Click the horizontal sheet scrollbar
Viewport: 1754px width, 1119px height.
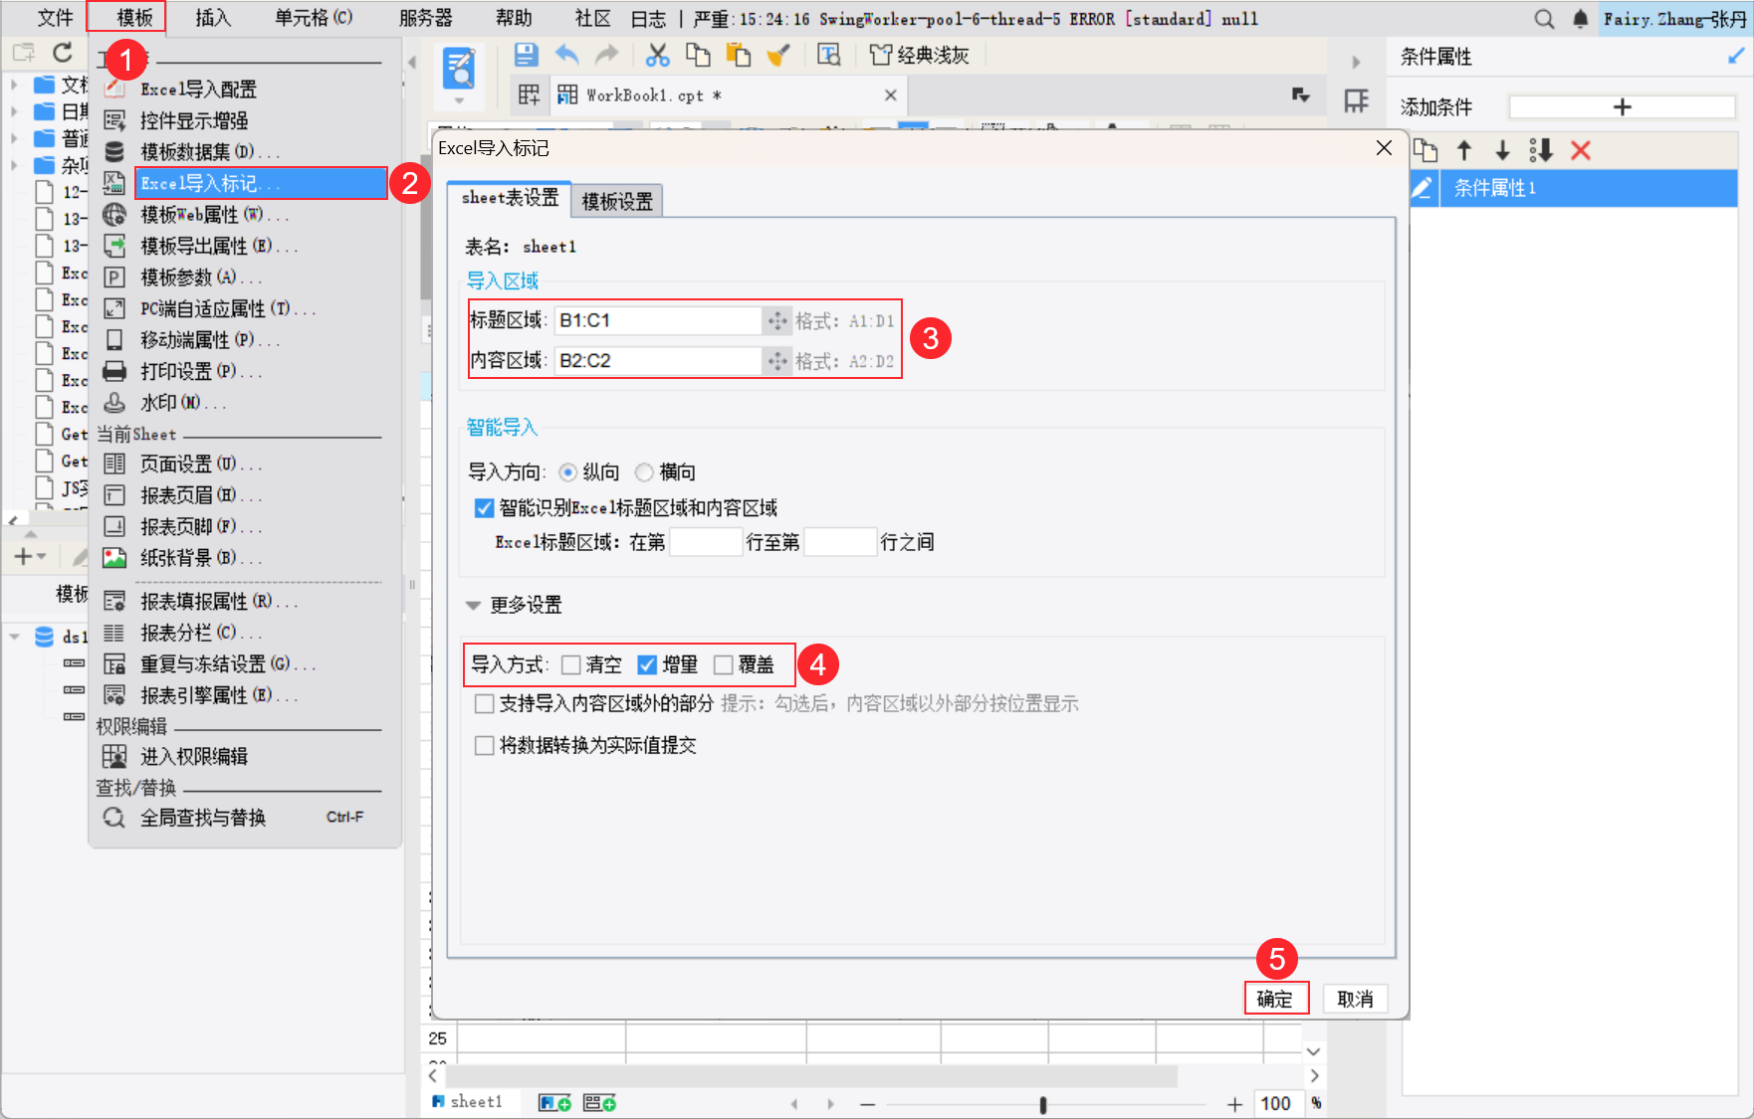coord(810,1076)
